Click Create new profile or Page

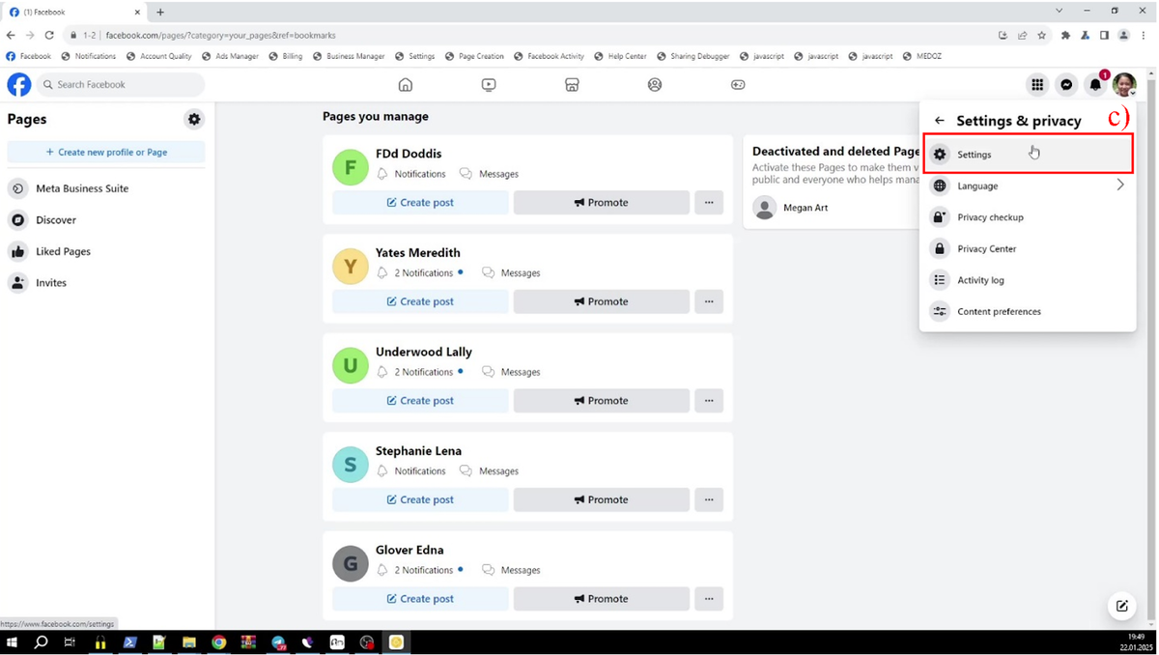[x=106, y=152]
